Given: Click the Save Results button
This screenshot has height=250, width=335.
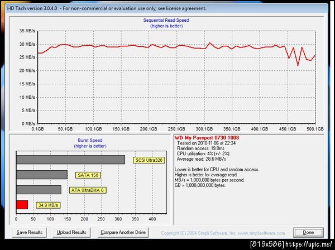Looking at the screenshot, I should [29, 232].
